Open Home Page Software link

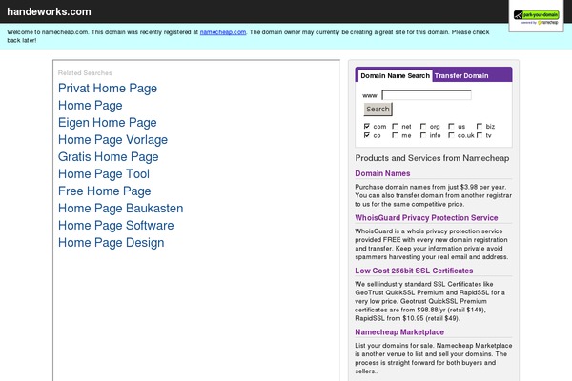pyautogui.click(x=116, y=226)
